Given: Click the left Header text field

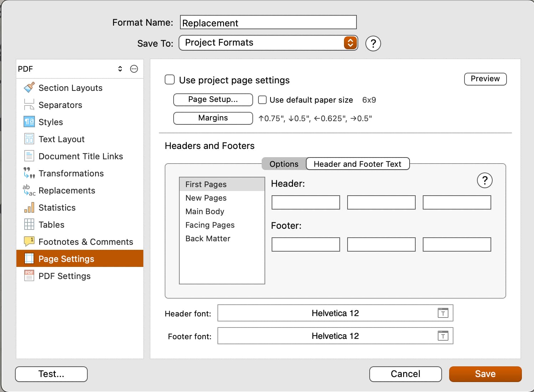Looking at the screenshot, I should coord(306,202).
